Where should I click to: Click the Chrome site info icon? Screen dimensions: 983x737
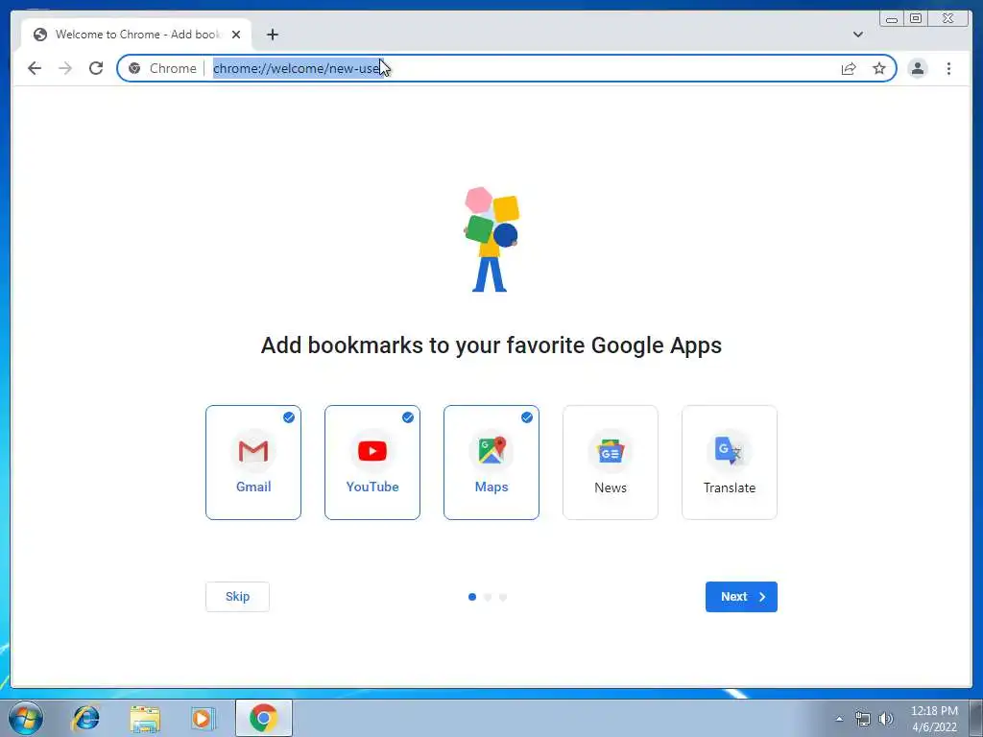click(x=134, y=68)
